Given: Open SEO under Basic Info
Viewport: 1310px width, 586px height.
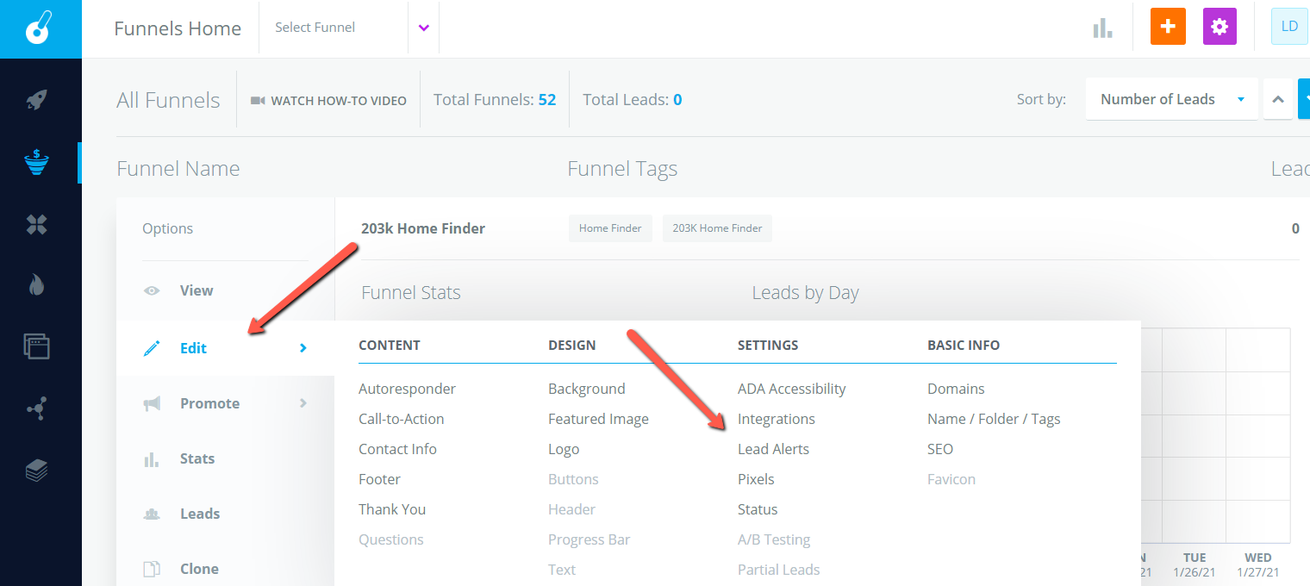Looking at the screenshot, I should [940, 449].
